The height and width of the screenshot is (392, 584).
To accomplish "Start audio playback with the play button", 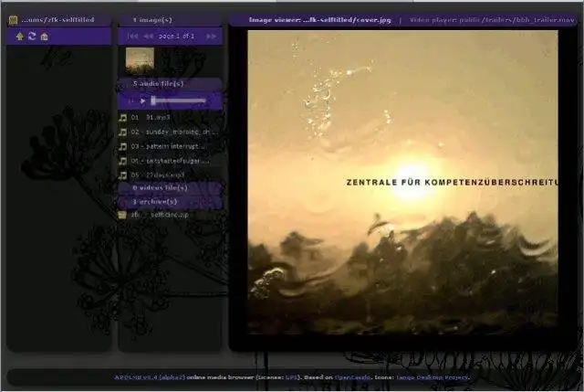I will 142,101.
